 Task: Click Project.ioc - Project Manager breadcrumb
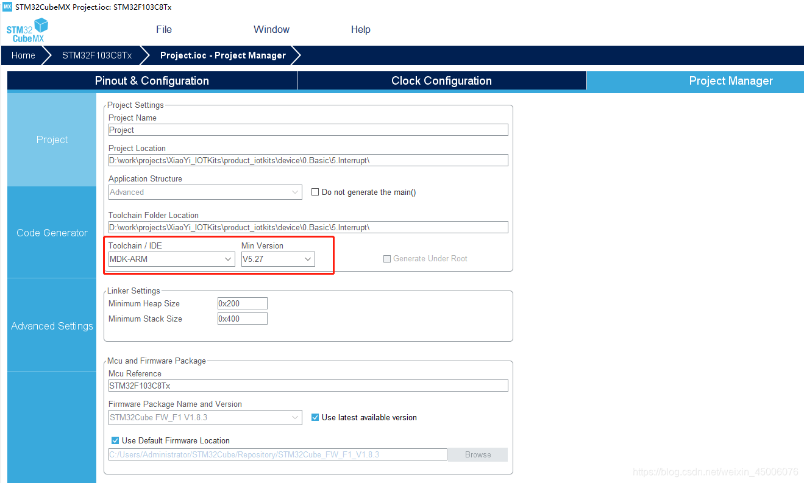[x=223, y=55]
